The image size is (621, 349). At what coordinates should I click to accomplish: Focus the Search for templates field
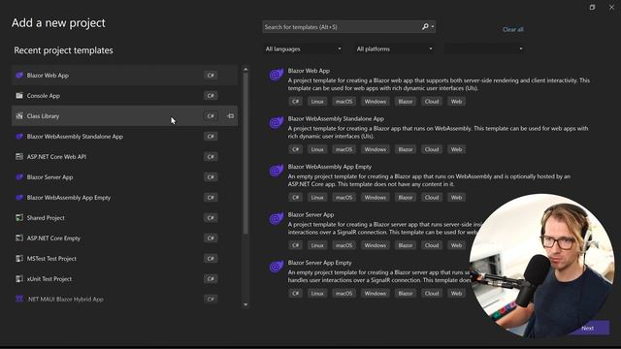[x=341, y=27]
